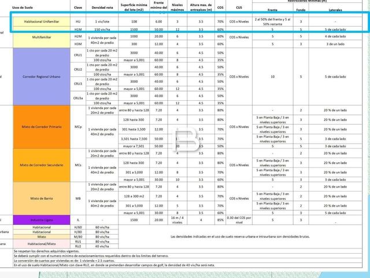
Task: Click the "H/60" clave cell
Action: point(78,227)
